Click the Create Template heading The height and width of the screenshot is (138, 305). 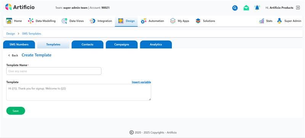(x=36, y=55)
